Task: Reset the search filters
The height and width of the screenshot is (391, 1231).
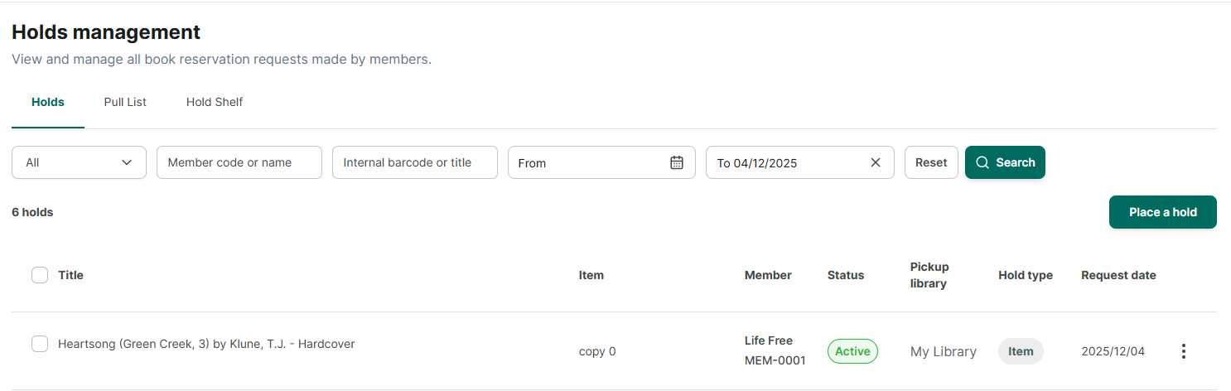Action: [931, 162]
